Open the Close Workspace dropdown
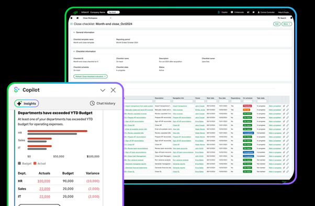315x206 pixels. [x=97, y=18]
